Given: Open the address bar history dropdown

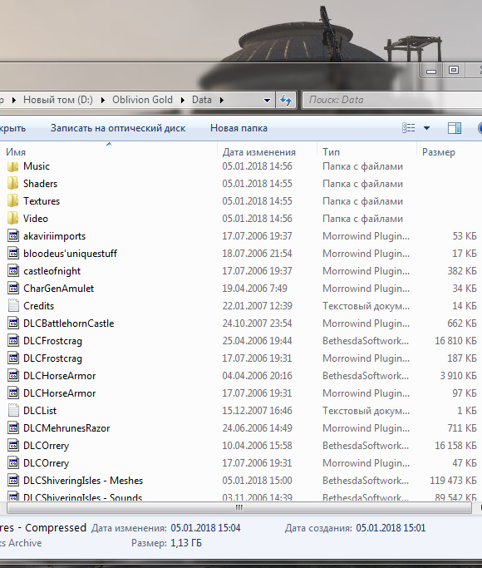Looking at the screenshot, I should tap(267, 101).
